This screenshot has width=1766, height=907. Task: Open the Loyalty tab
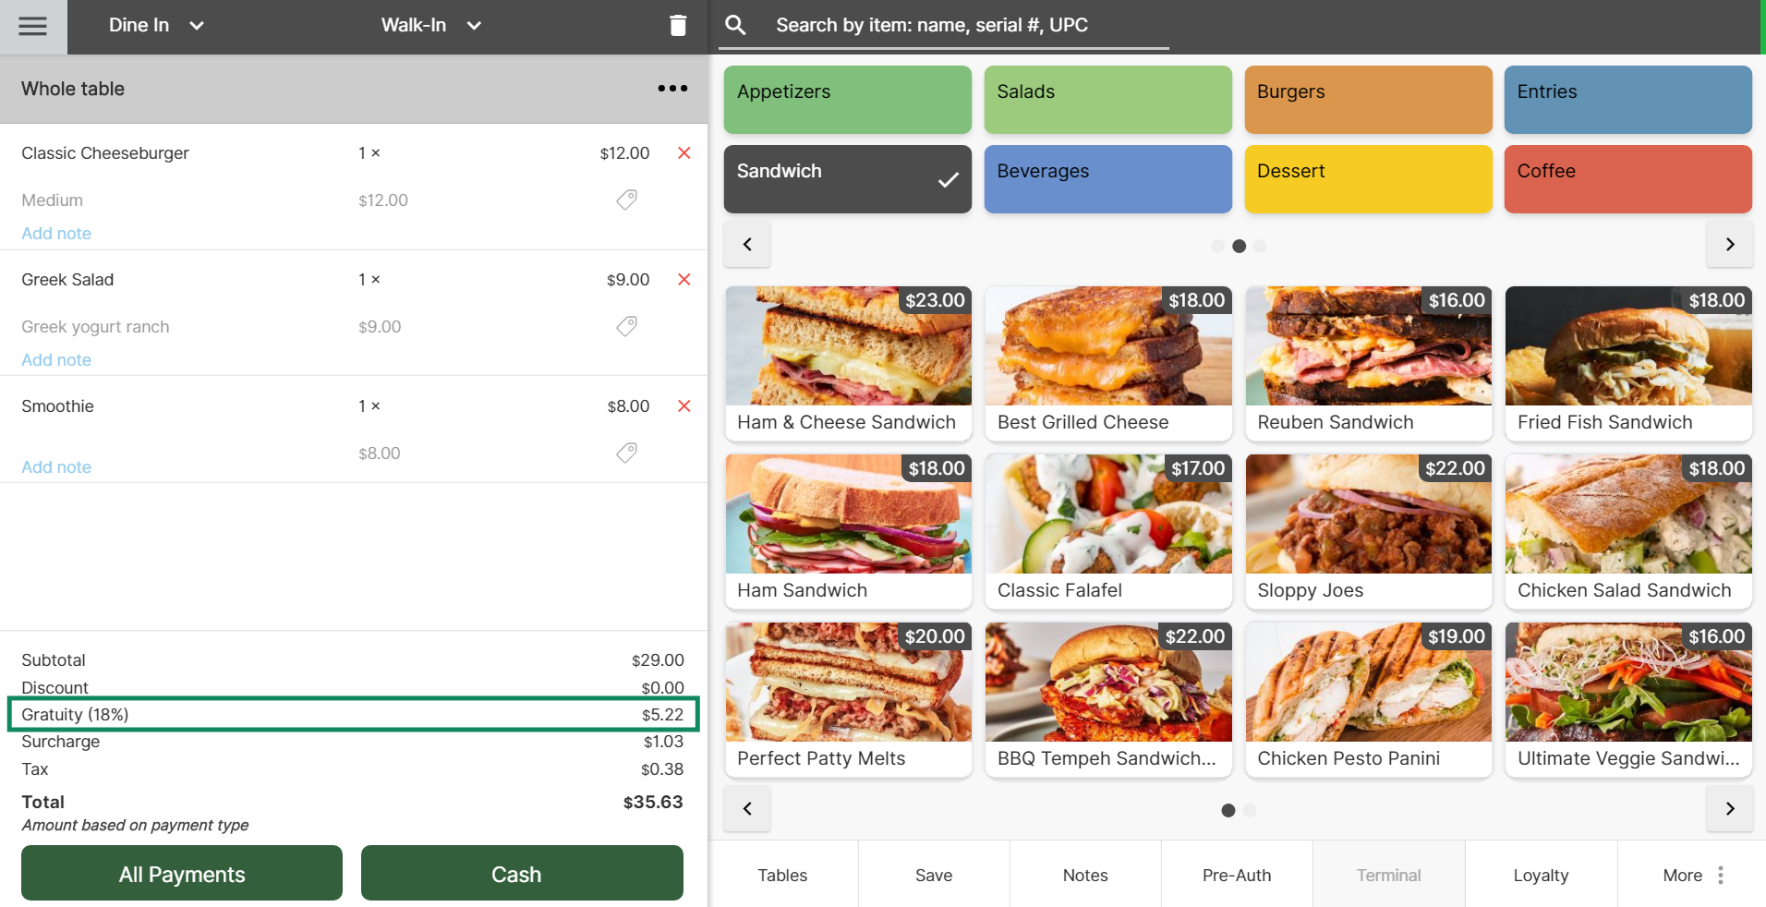1540,875
